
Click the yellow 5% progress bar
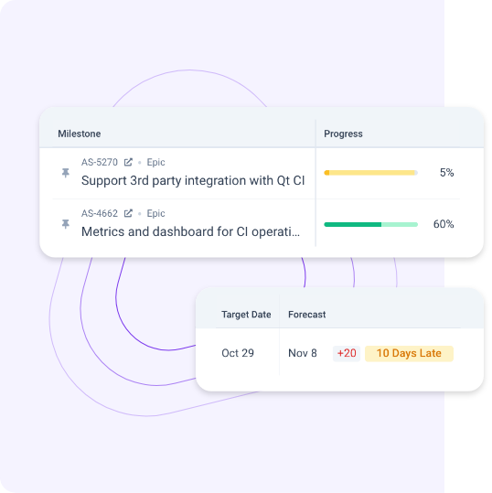(x=371, y=173)
